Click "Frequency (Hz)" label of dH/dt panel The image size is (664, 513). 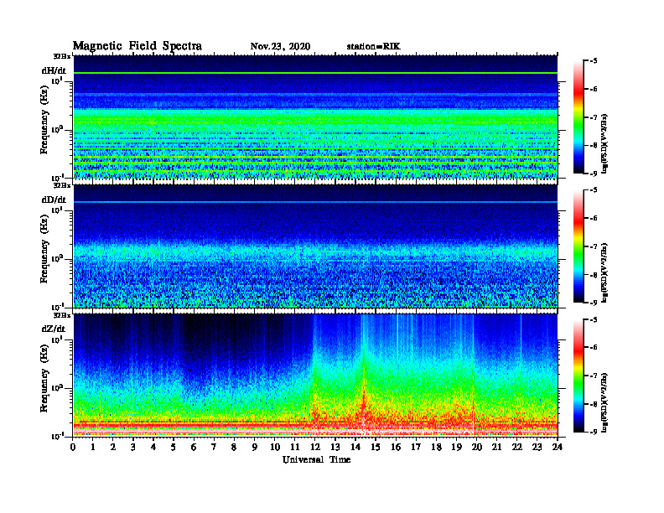click(x=44, y=119)
